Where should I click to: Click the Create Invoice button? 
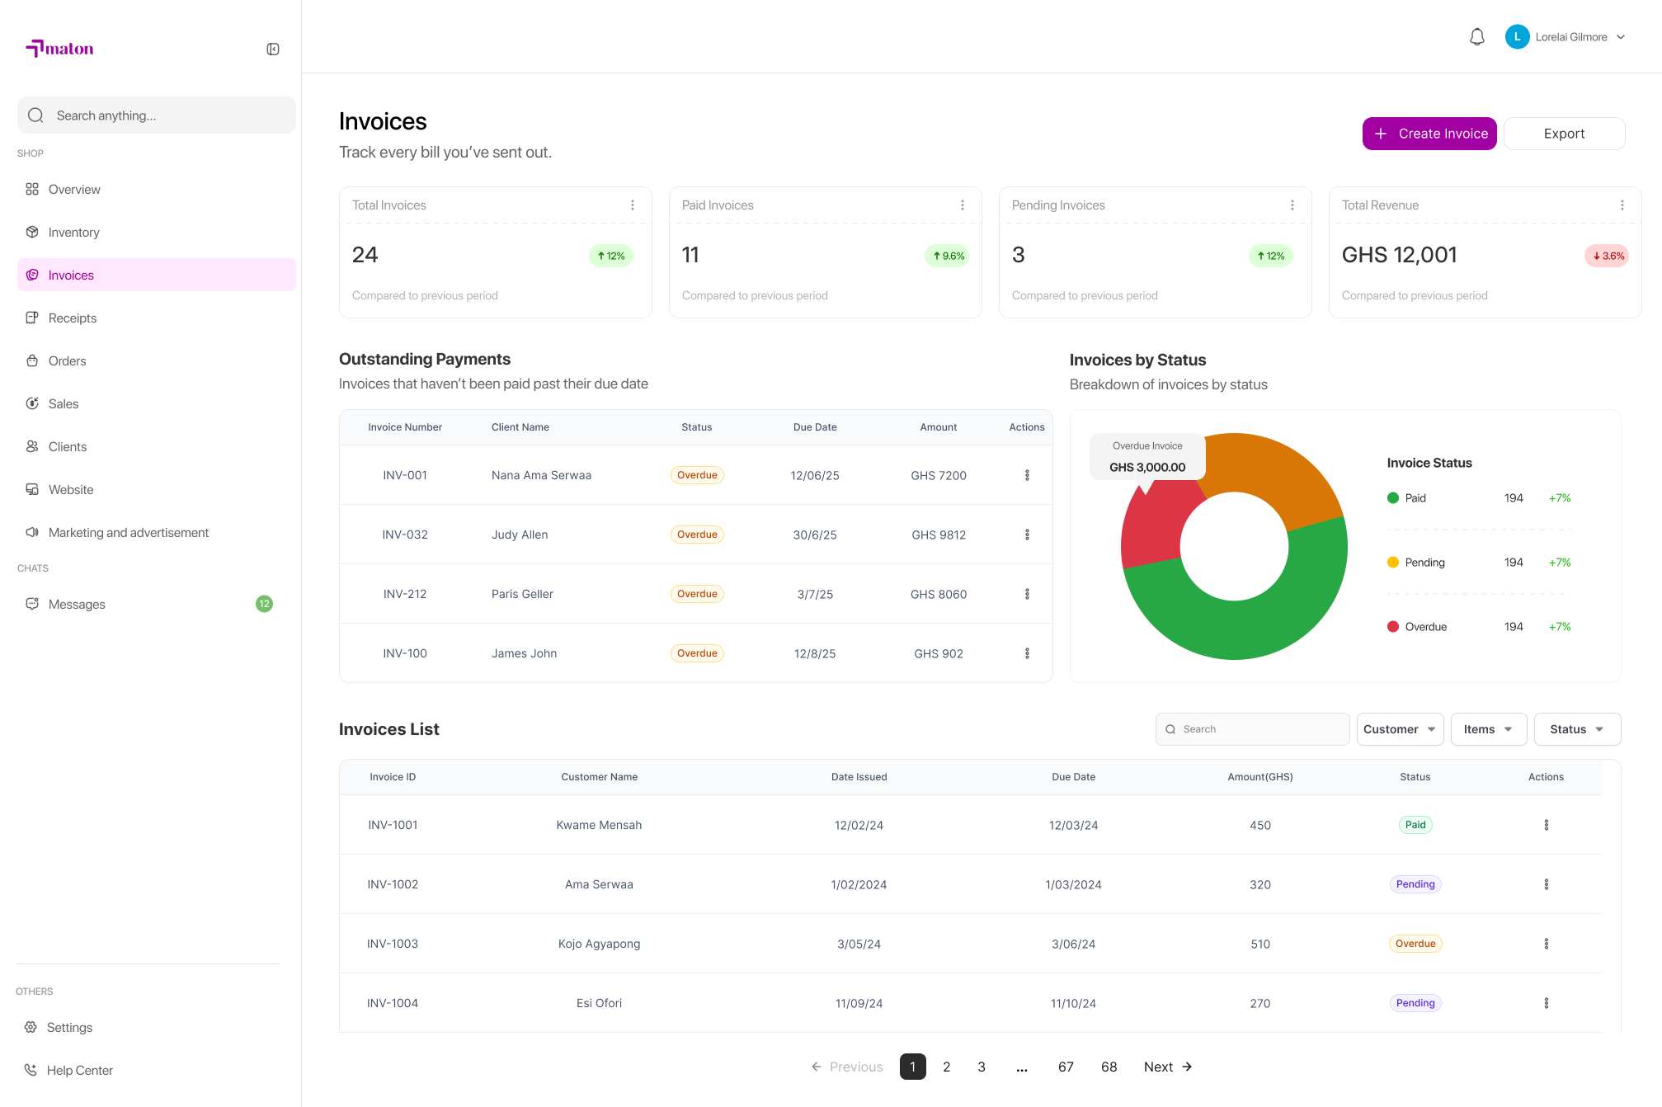(x=1429, y=134)
